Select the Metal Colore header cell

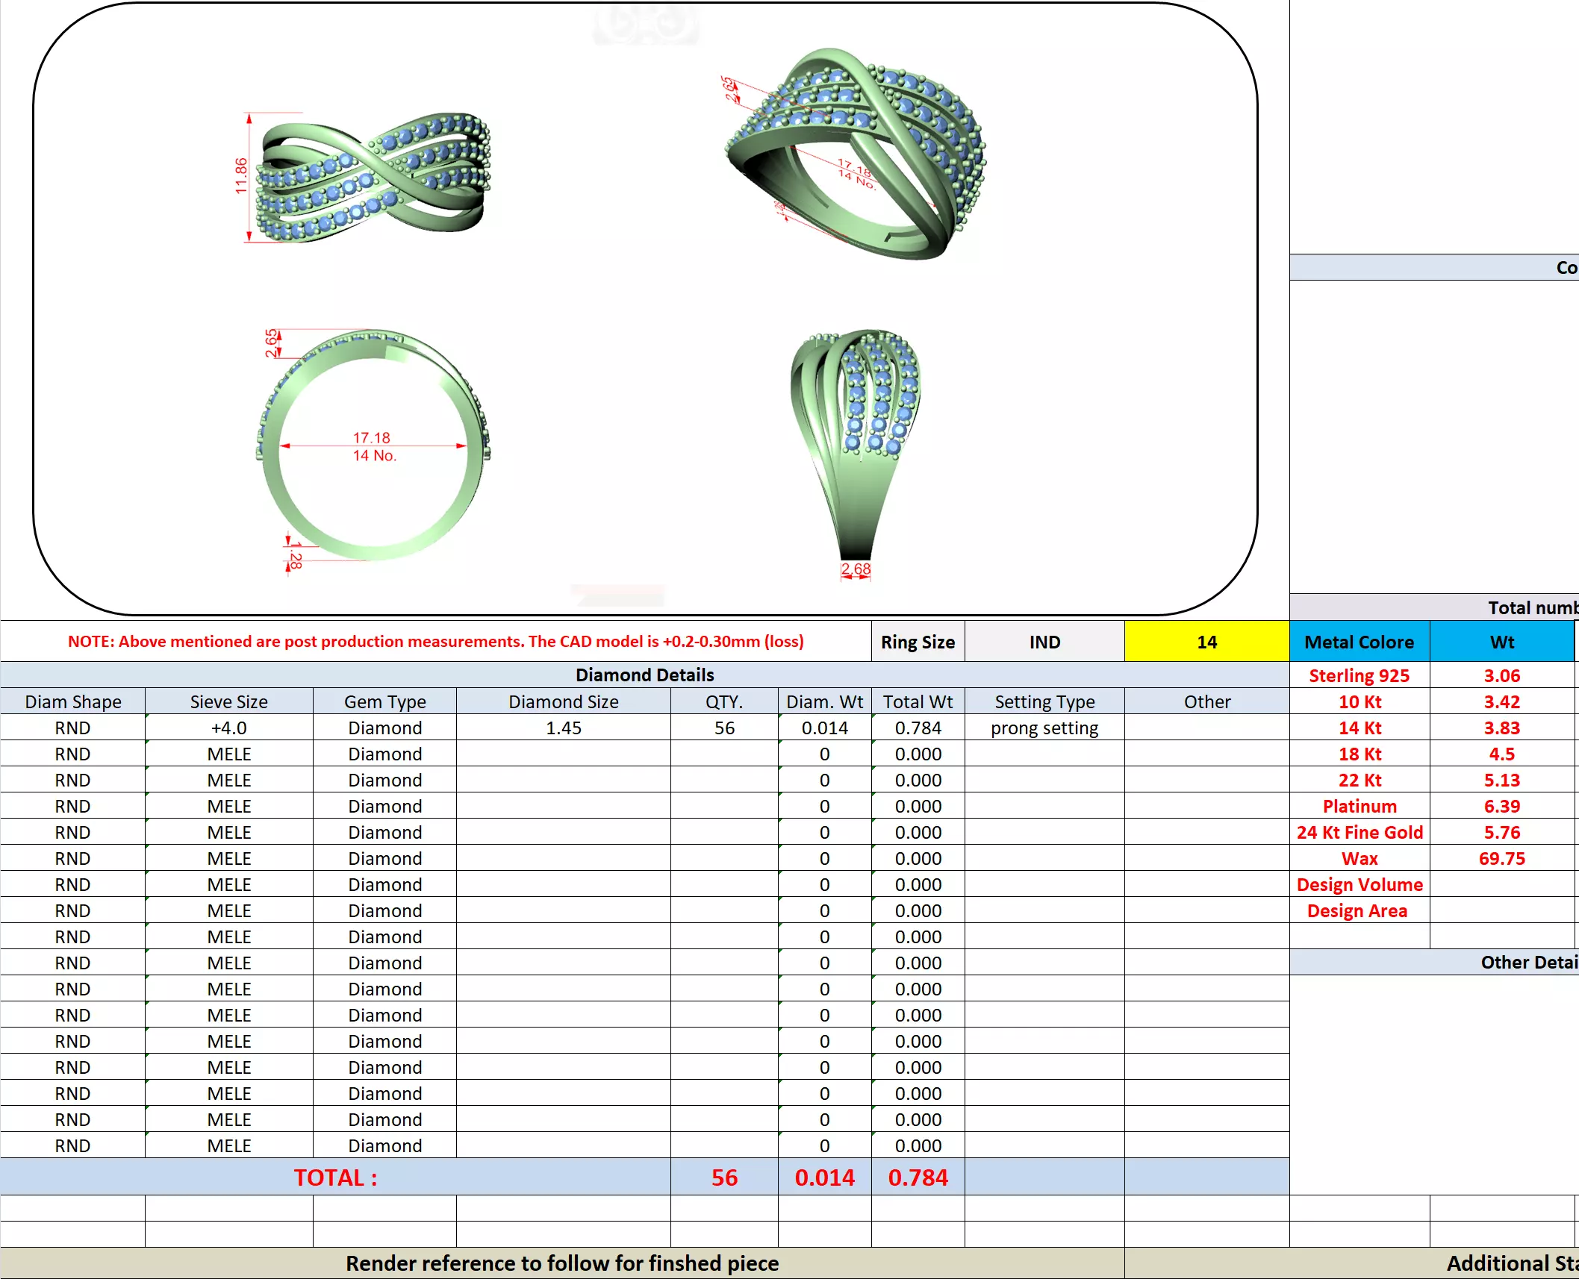coord(1359,642)
